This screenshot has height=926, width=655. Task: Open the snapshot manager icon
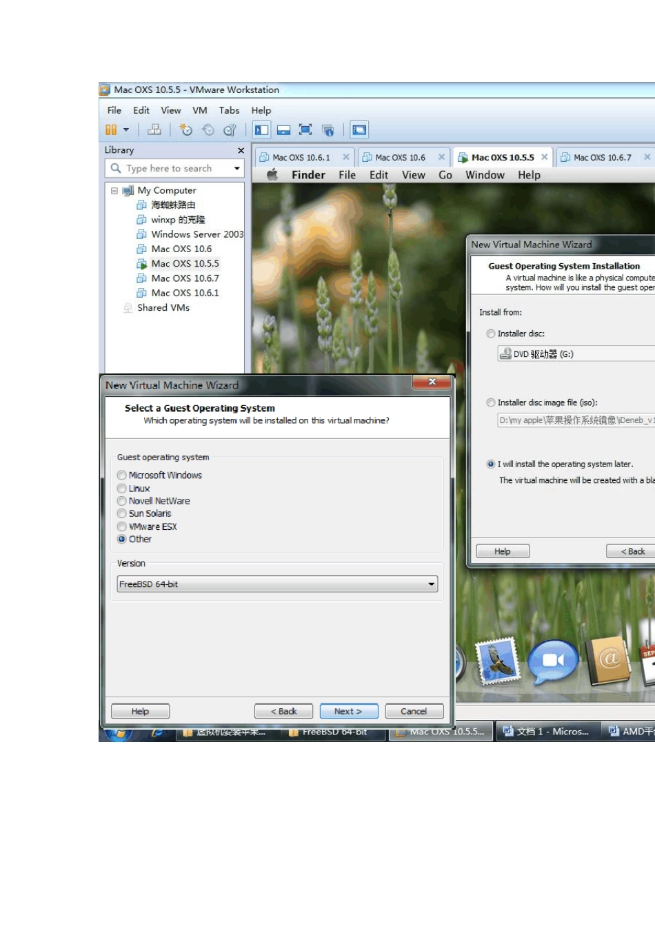[230, 130]
